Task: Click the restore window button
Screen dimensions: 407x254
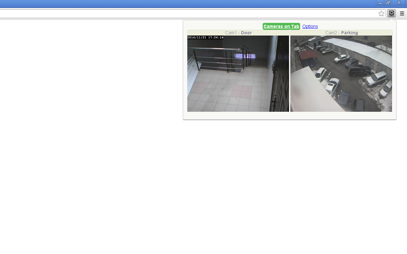Action: click(388, 3)
